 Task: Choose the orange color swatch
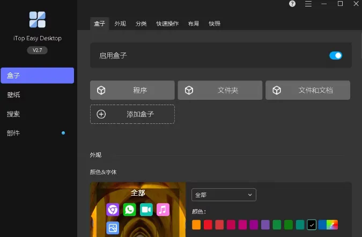pos(196,225)
